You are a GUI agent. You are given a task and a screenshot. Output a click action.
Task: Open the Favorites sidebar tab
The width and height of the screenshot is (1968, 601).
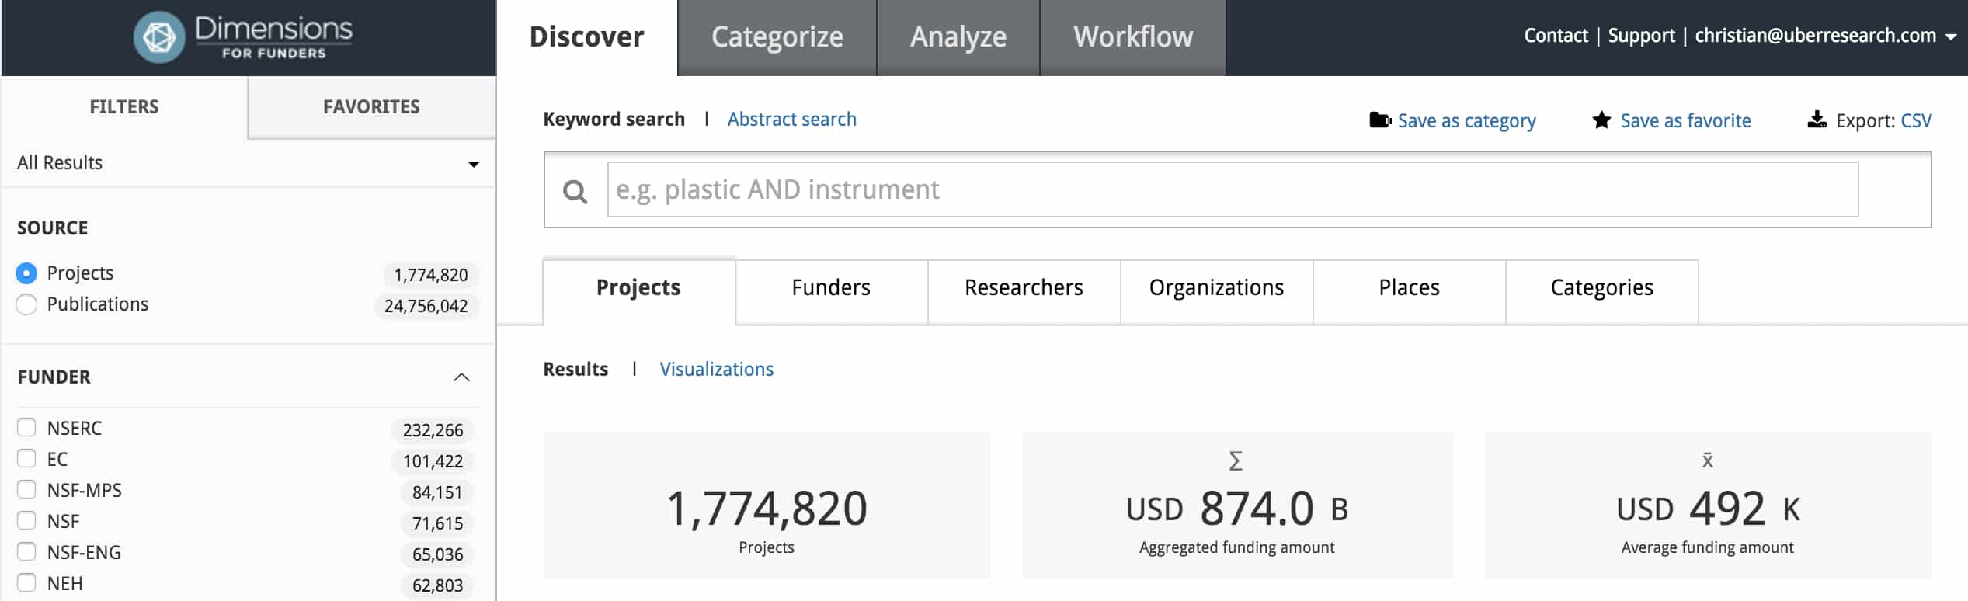click(x=371, y=107)
